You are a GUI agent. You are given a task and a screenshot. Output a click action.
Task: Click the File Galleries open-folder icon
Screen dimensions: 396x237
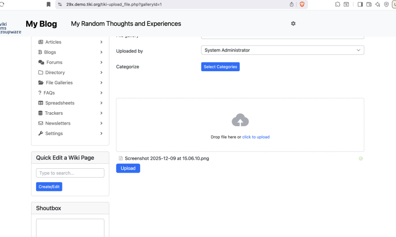tap(41, 83)
